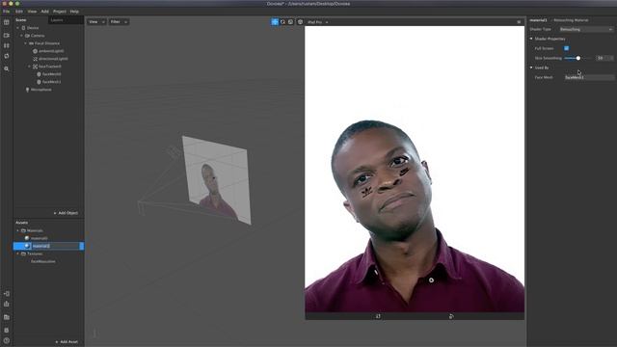This screenshot has width=617, height=347.
Task: Click the video camera icon in left sidebar
Action: coord(7,36)
